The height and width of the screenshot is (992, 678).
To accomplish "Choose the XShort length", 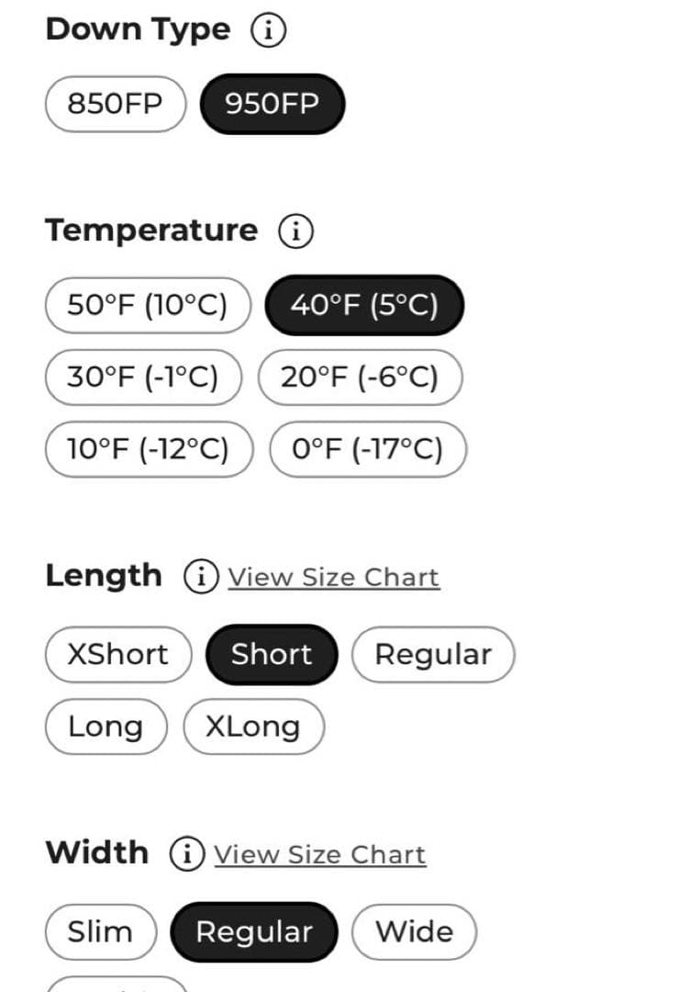I will pyautogui.click(x=118, y=655).
